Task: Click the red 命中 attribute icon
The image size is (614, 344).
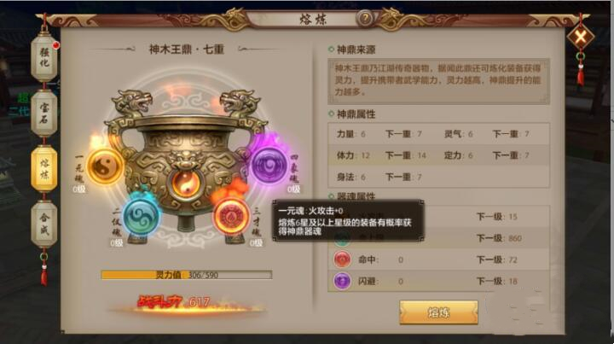Action: [x=342, y=259]
